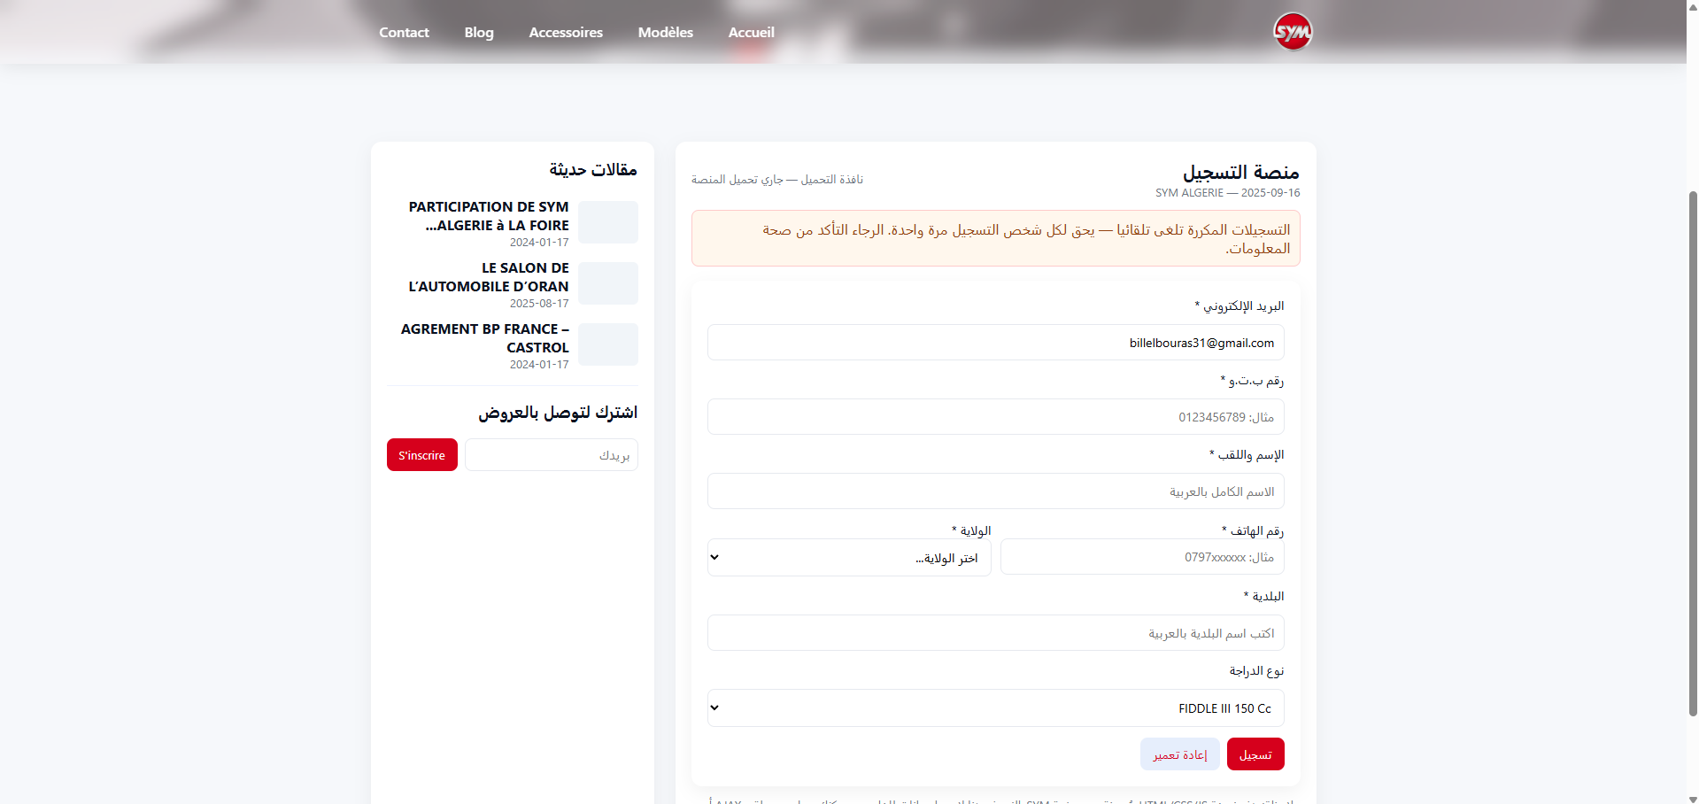Click the SYM logo icon

(1292, 32)
